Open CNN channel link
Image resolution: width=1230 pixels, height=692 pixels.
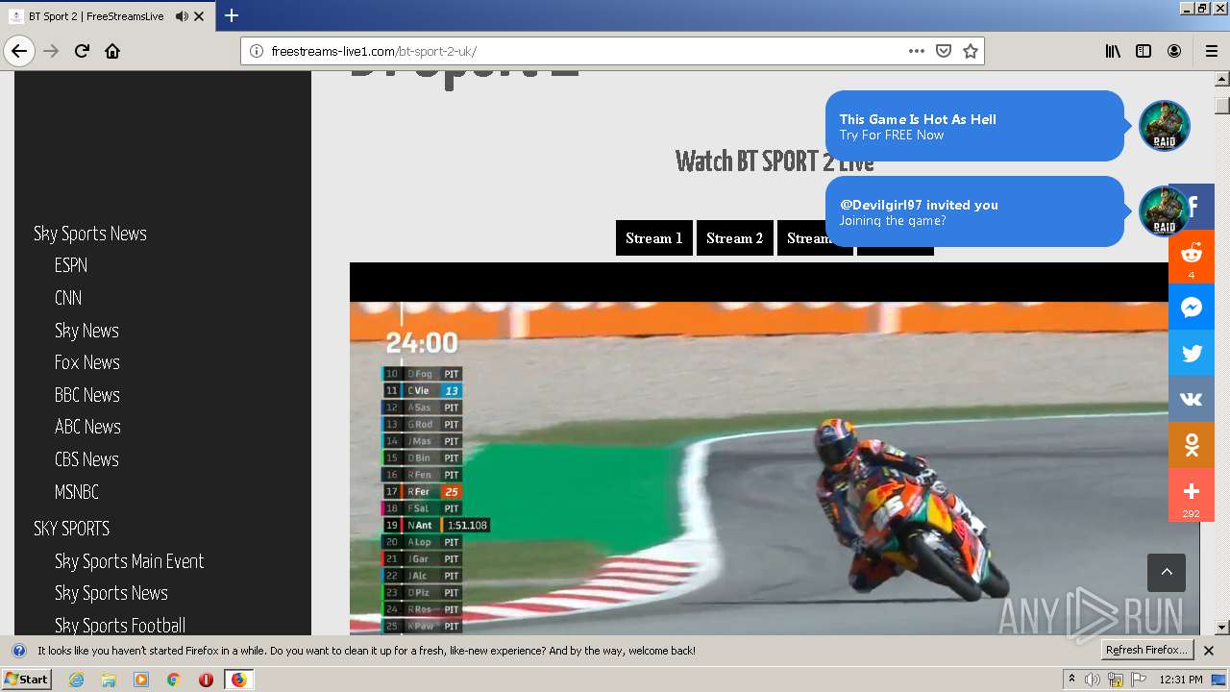tap(68, 298)
